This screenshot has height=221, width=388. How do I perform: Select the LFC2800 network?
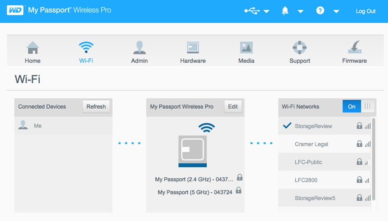point(325,180)
